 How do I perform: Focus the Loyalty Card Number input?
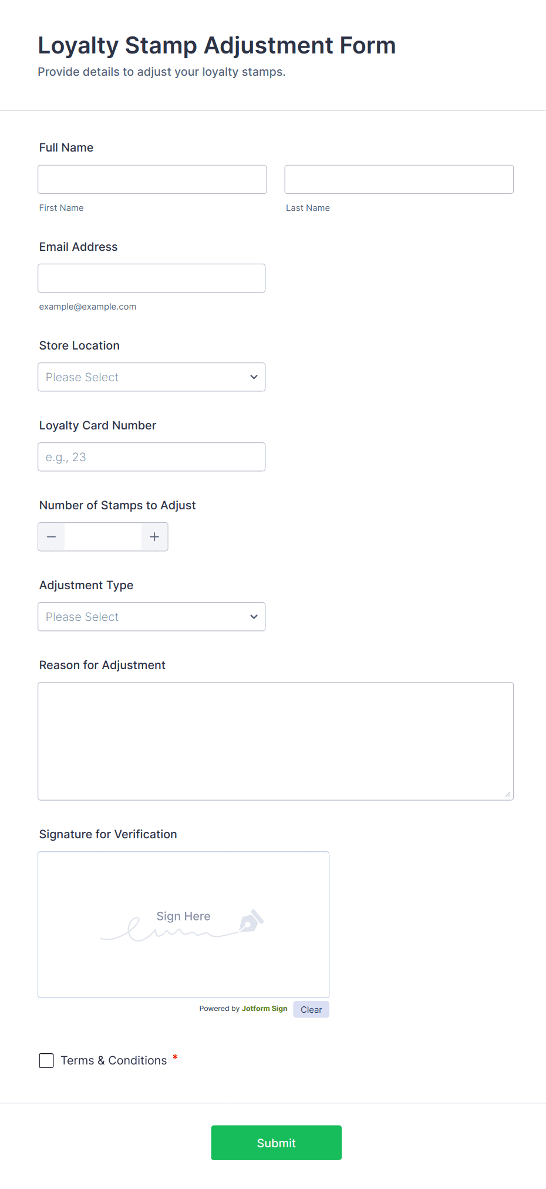pos(151,457)
